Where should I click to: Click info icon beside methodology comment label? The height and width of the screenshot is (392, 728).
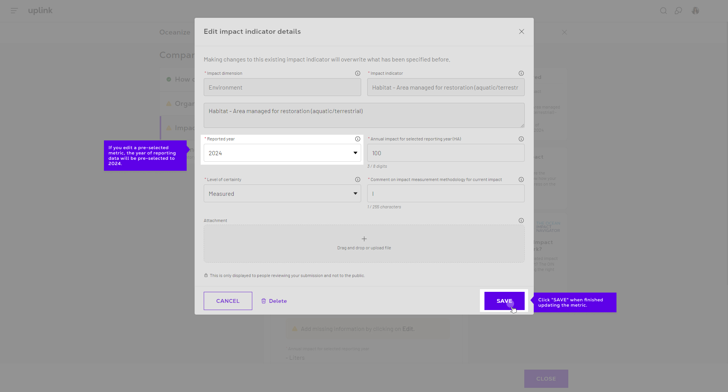[x=521, y=179]
